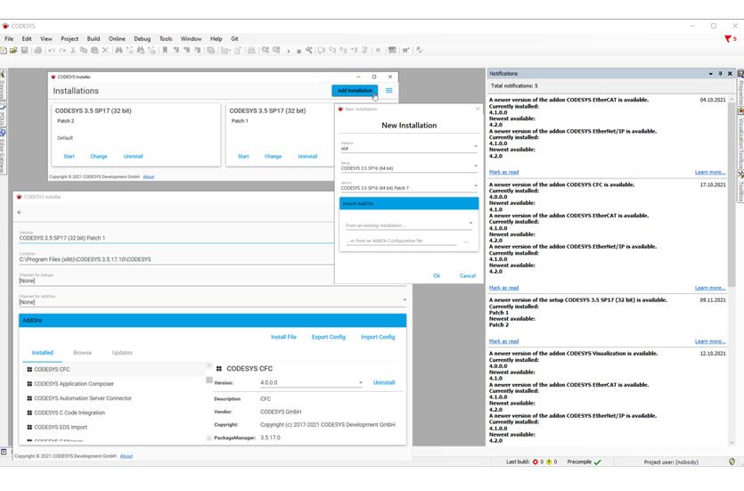Click the Cut scissors icon
The height and width of the screenshot is (491, 744).
[x=73, y=50]
